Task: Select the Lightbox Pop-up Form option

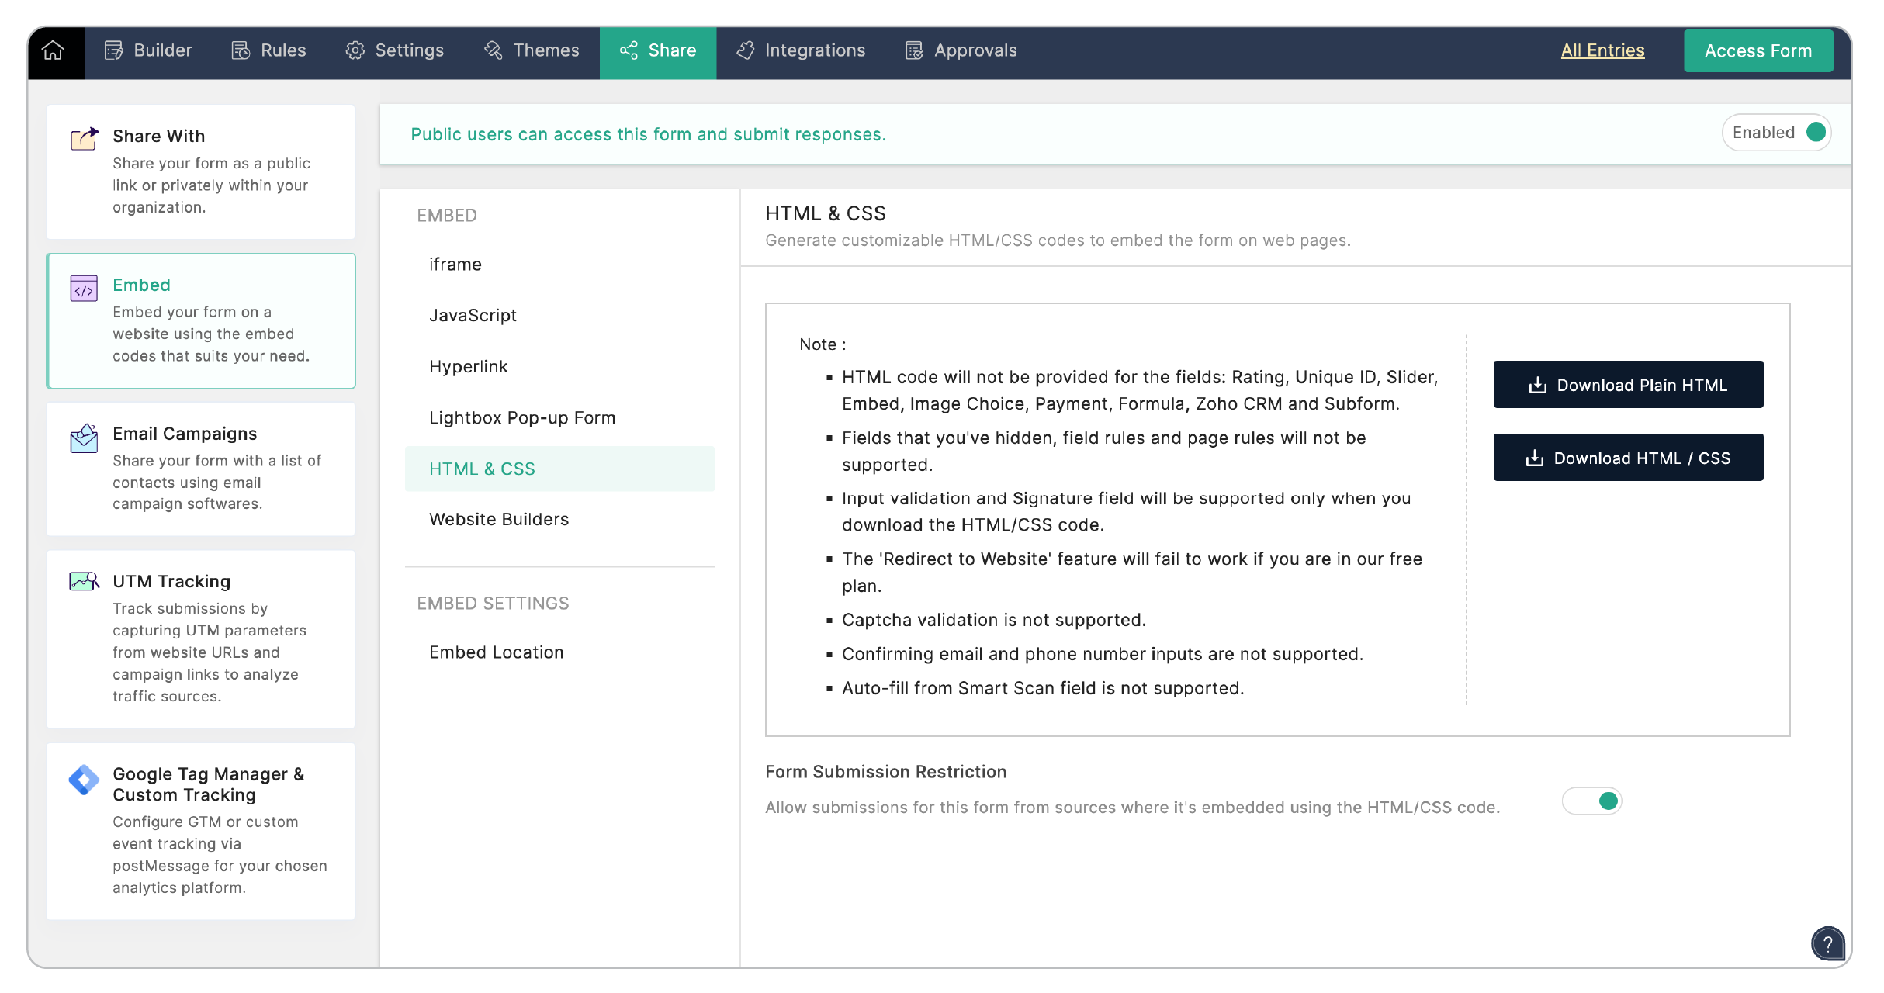Action: pyautogui.click(x=522, y=417)
